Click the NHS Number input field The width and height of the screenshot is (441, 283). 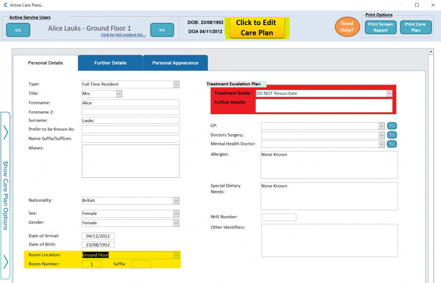279,217
